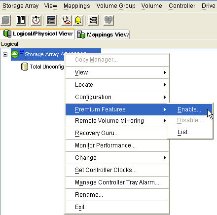Expand the View submenu arrow
The image size is (217, 215).
(165, 72)
